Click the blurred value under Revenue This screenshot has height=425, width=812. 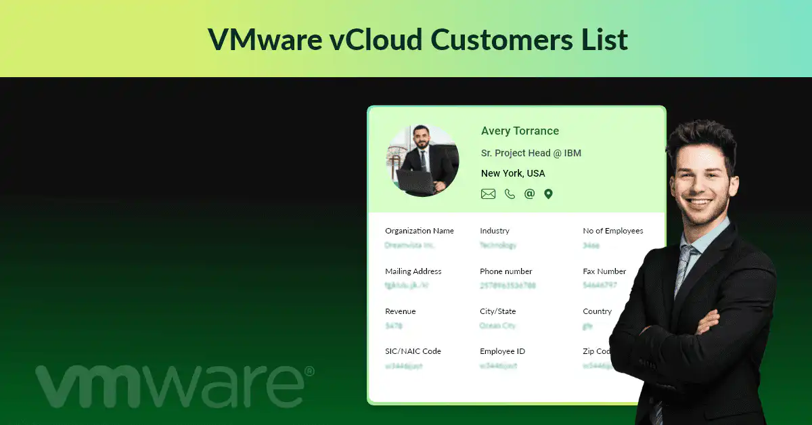coord(394,326)
